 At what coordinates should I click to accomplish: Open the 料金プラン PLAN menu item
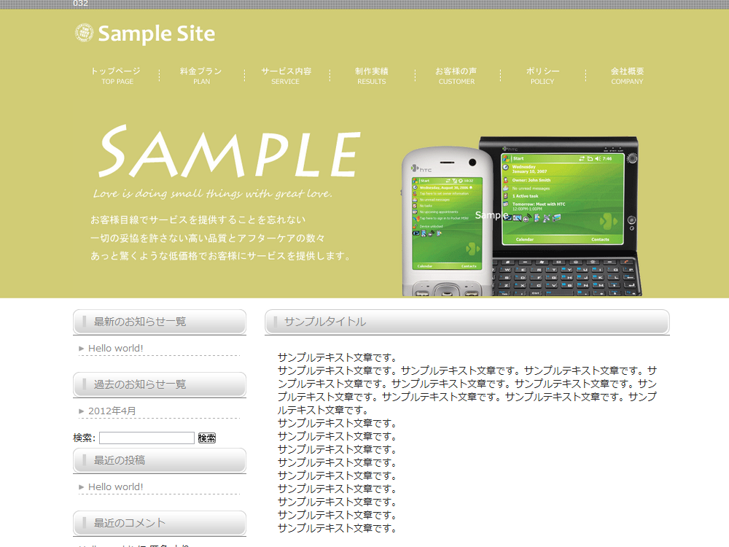[201, 76]
